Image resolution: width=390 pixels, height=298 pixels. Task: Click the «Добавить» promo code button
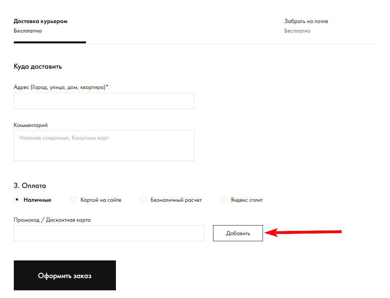coord(238,233)
